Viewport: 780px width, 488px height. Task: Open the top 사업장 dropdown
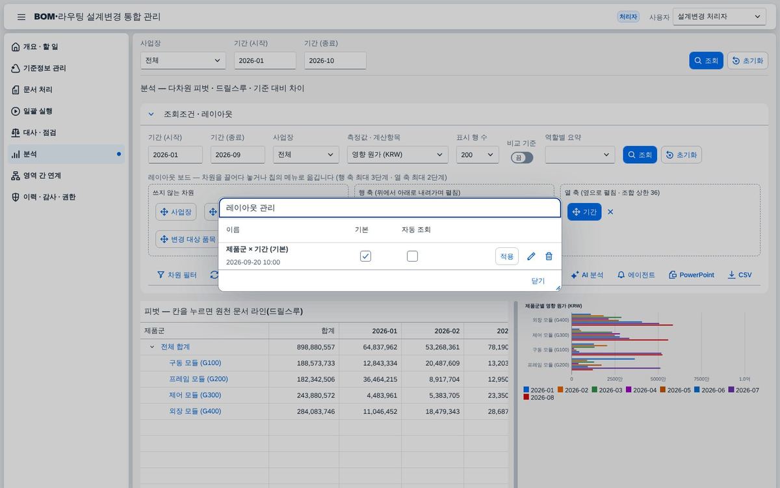point(183,61)
